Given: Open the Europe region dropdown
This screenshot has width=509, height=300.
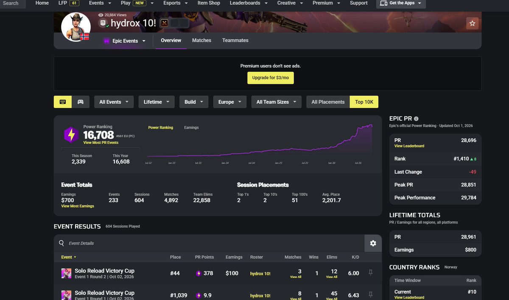Looking at the screenshot, I should tap(230, 102).
